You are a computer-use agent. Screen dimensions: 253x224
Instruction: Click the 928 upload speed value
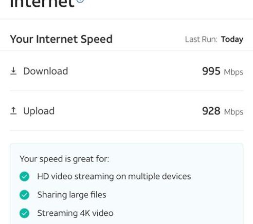coord(211,111)
